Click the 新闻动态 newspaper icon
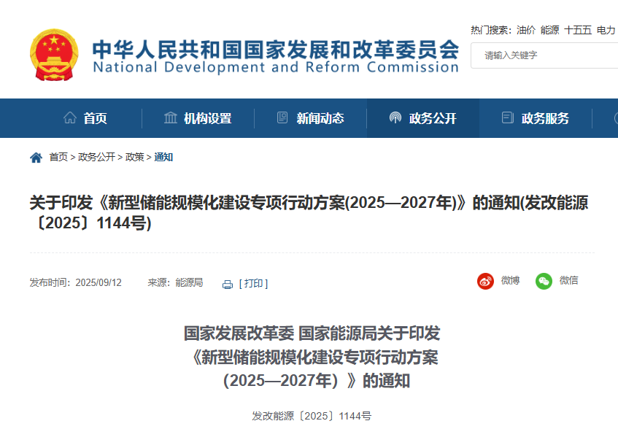This screenshot has width=618, height=429. 282,118
